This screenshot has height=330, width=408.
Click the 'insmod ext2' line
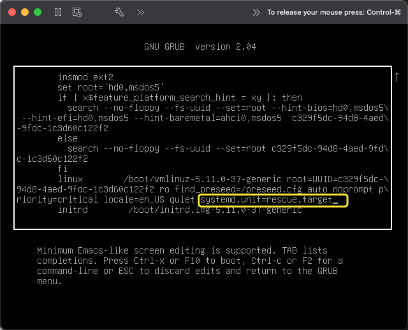click(85, 77)
